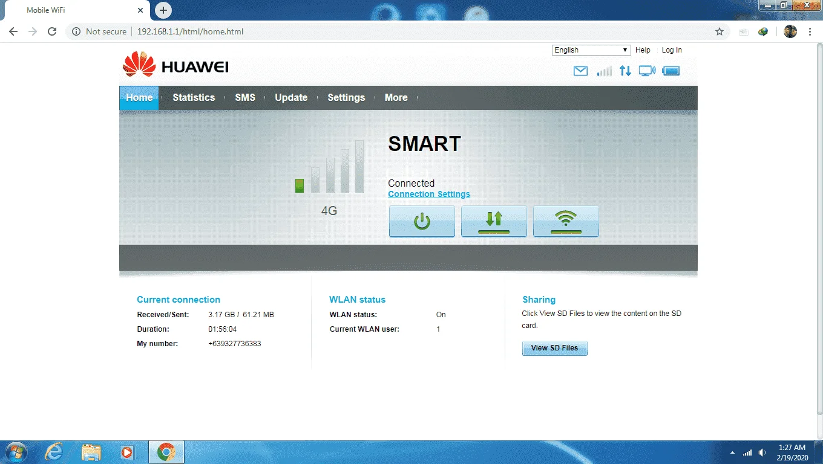This screenshot has height=464, width=823.
Task: Click the SMART network name heading
Action: click(424, 144)
